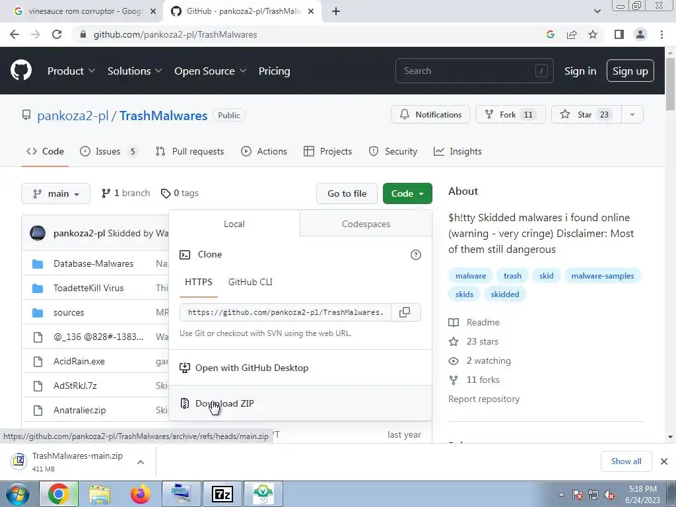
Task: Launch Firefox from taskbar
Action: tap(141, 494)
